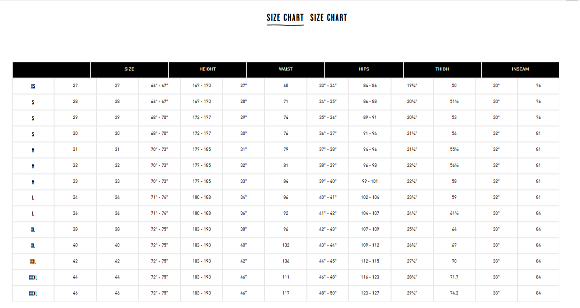
Task: Click the INSEAM column header
Action: coord(520,69)
